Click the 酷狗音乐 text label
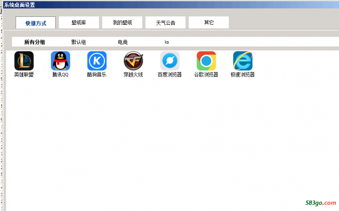Screen dimensions: 339x211 click(x=97, y=75)
